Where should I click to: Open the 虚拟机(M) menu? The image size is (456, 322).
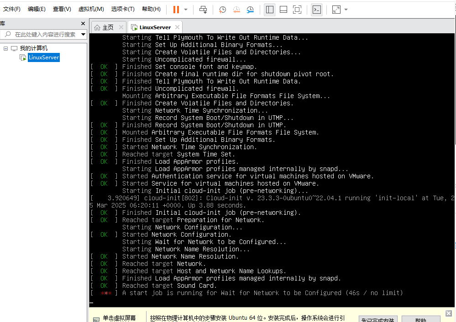pos(91,9)
